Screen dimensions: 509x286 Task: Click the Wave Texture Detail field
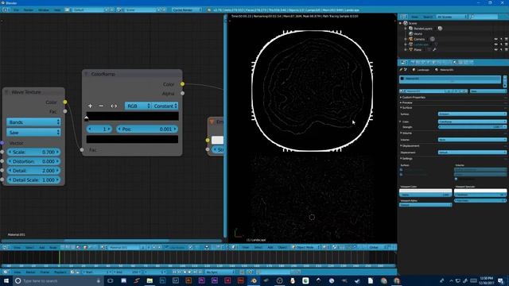coord(33,171)
